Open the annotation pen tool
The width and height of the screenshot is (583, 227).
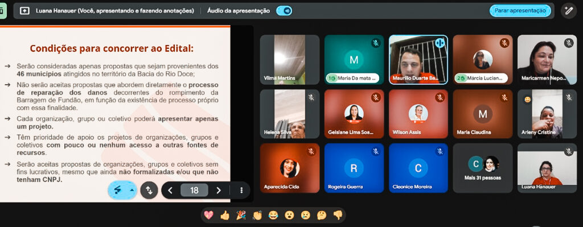569,11
